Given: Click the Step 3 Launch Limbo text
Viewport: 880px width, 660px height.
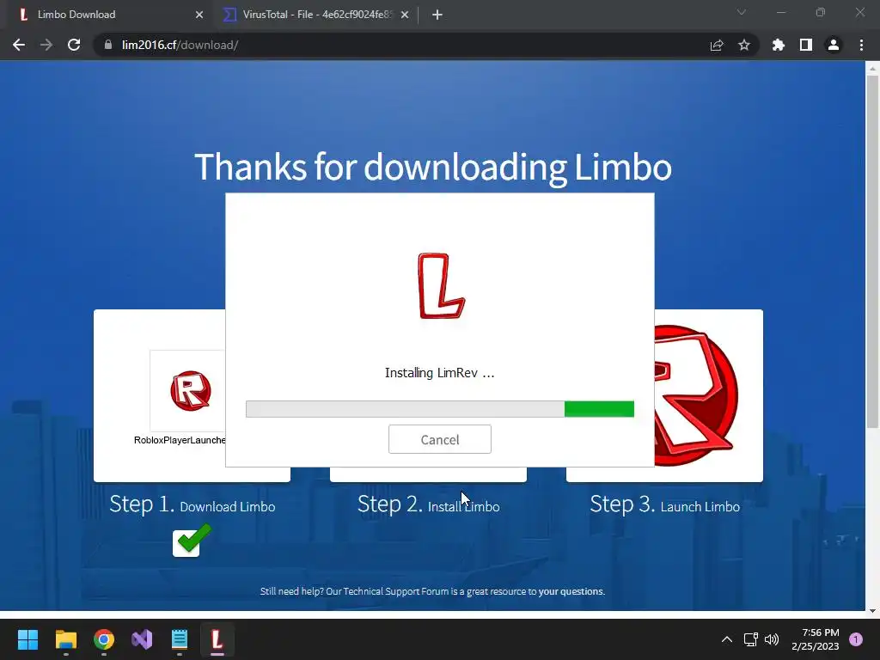Looking at the screenshot, I should pyautogui.click(x=664, y=504).
